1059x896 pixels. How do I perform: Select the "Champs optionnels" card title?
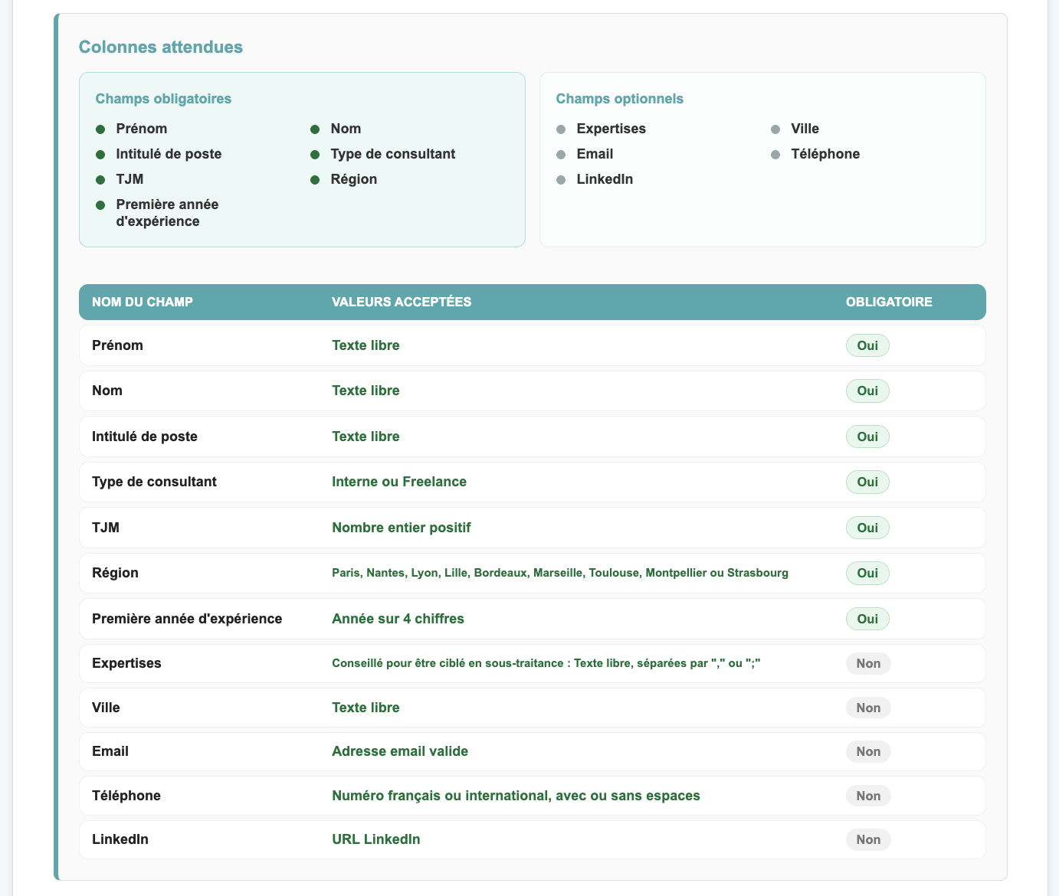click(620, 99)
